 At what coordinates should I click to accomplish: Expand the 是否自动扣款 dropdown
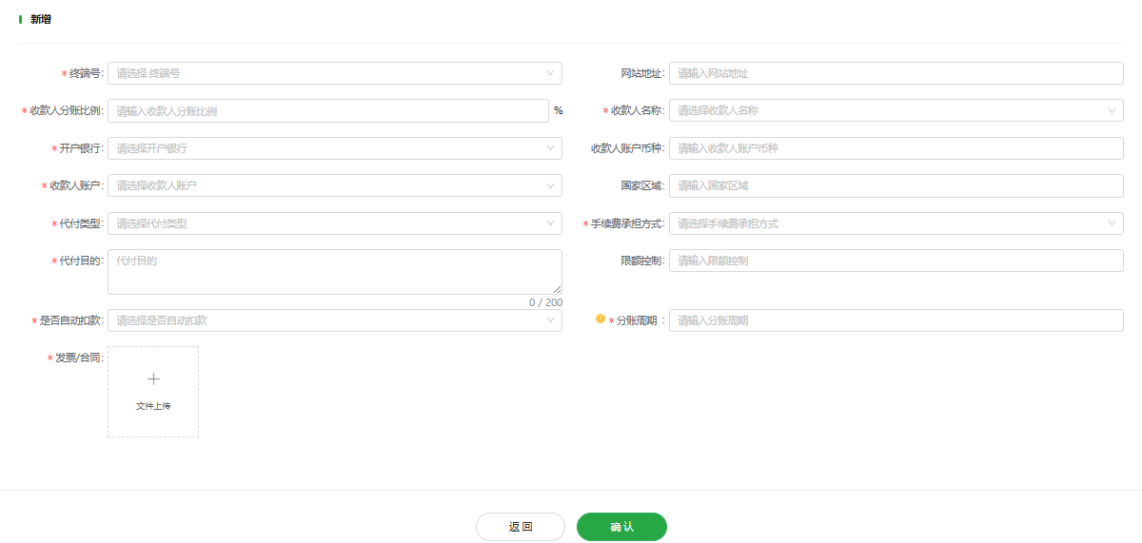point(335,320)
